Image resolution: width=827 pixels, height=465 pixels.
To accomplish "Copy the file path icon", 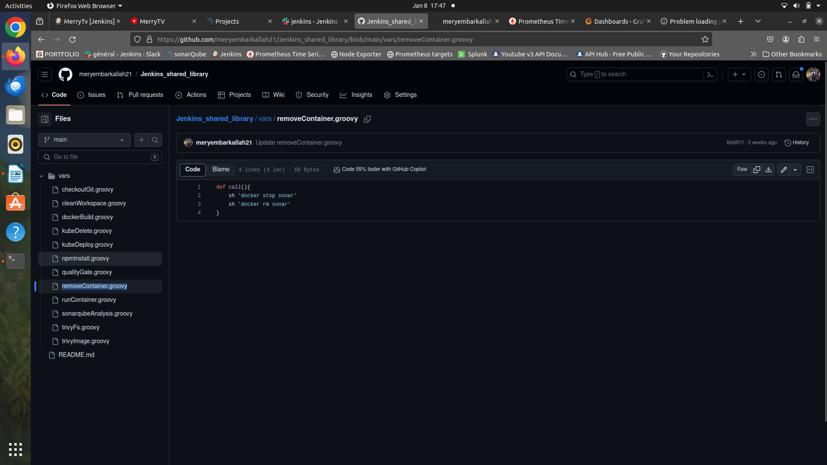I will [367, 119].
